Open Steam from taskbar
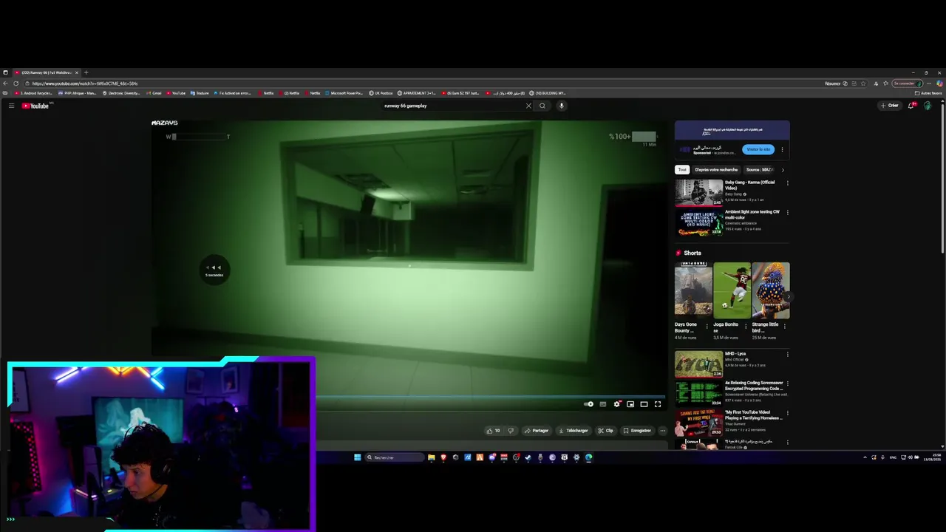The width and height of the screenshot is (946, 532). 528,457
